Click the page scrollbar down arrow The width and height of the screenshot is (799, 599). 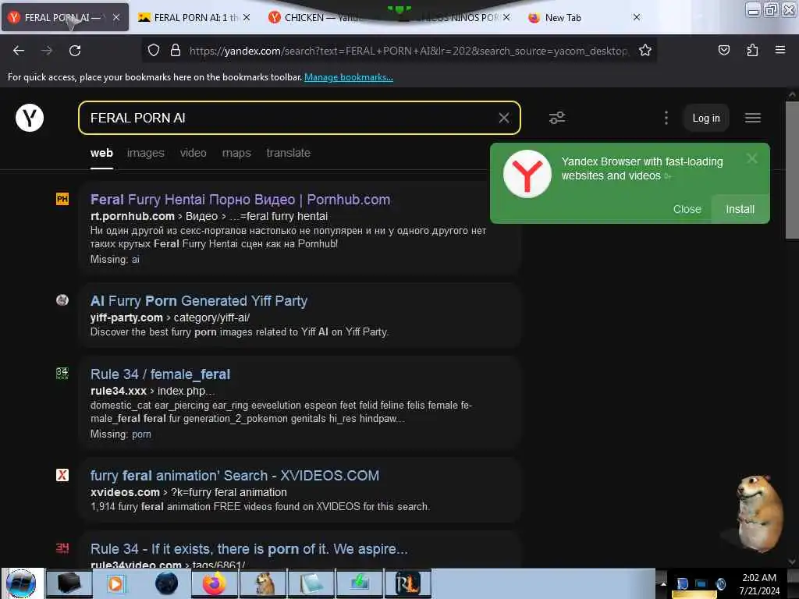pyautogui.click(x=791, y=562)
